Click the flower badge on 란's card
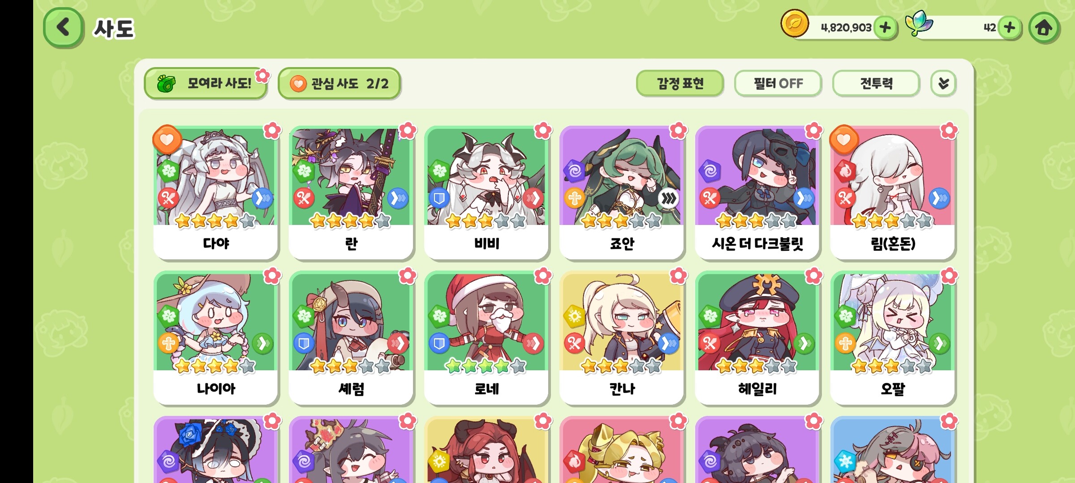This screenshot has width=1075, height=483. (407, 131)
